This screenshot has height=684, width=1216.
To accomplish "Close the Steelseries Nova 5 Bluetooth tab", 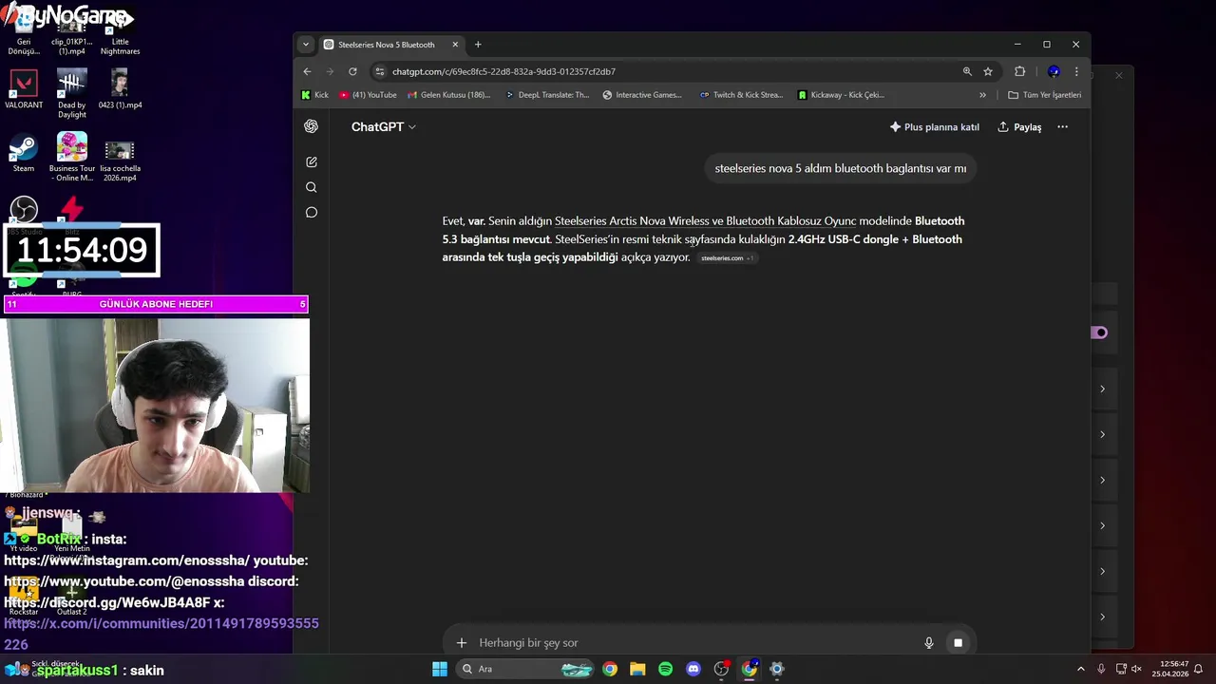I will (455, 45).
